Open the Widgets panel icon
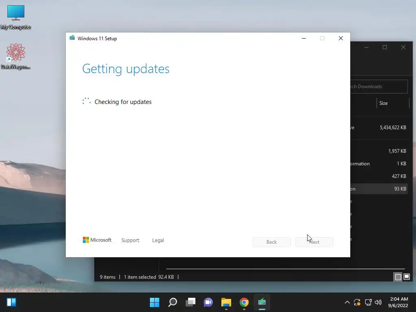 11,302
